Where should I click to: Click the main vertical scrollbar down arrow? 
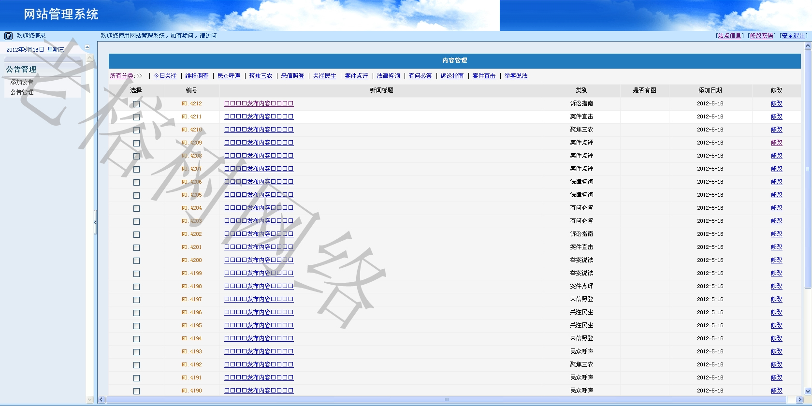pos(808,391)
